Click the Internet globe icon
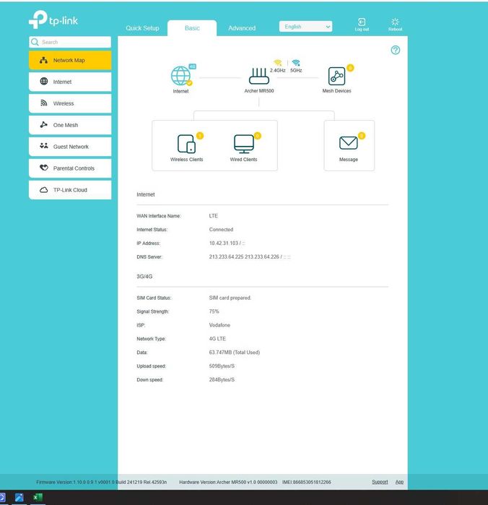Viewport: 488px width, 505px height. pyautogui.click(x=181, y=76)
